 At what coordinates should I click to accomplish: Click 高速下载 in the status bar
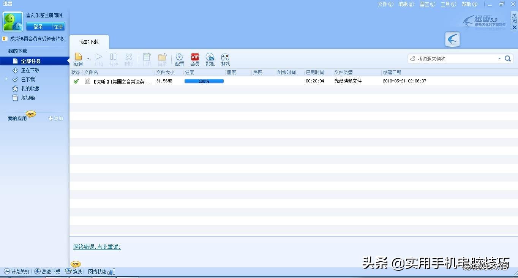click(47, 272)
